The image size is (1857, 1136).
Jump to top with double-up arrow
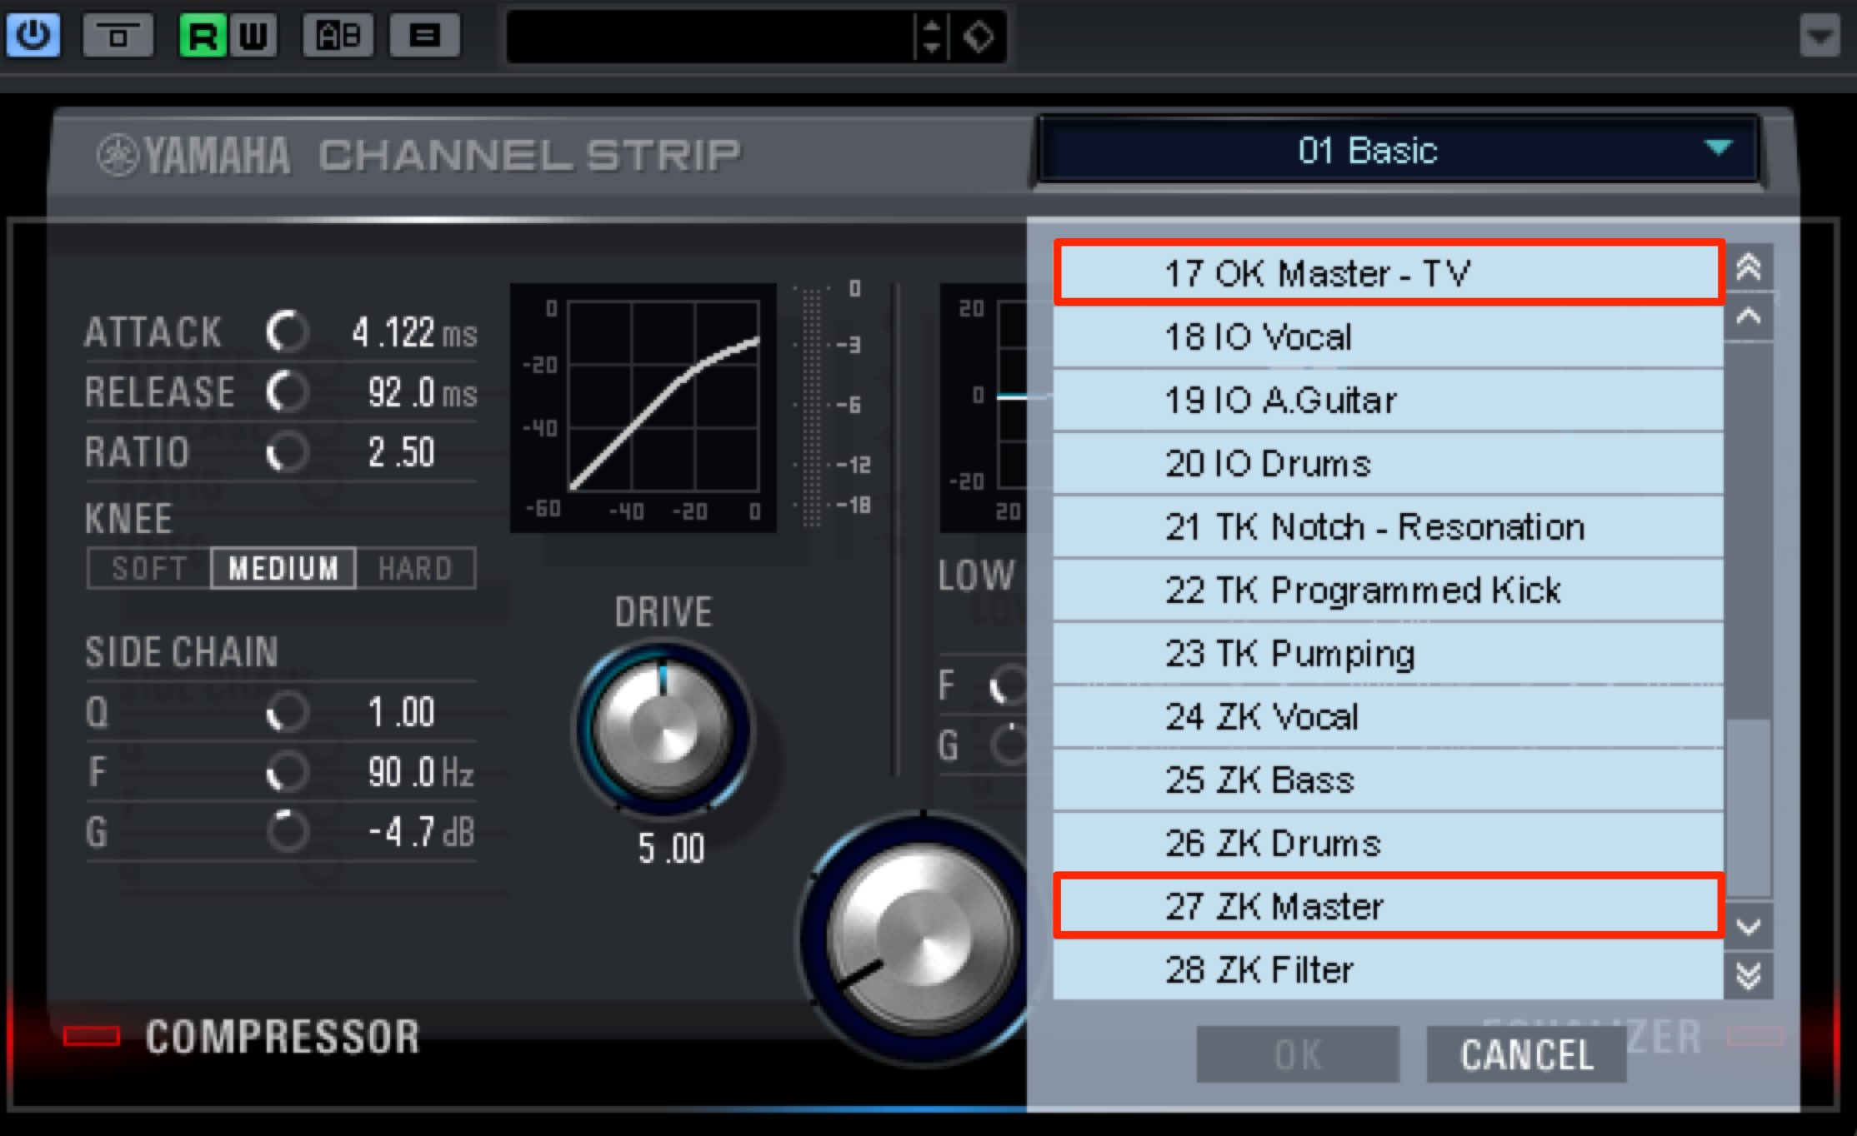(1749, 267)
